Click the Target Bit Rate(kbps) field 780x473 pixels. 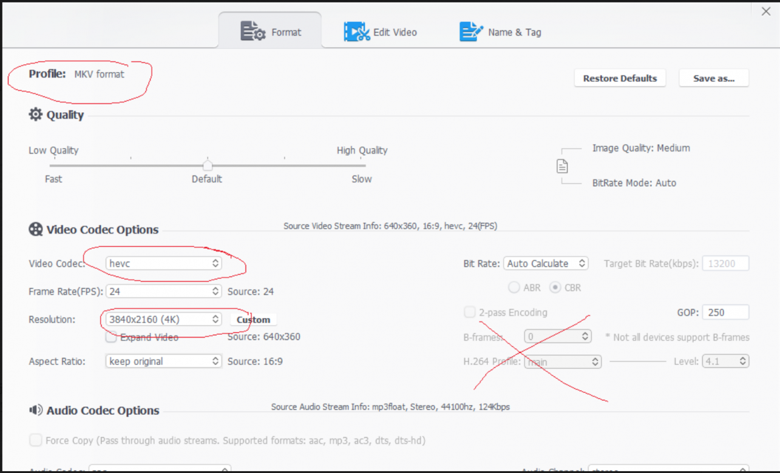[725, 263]
